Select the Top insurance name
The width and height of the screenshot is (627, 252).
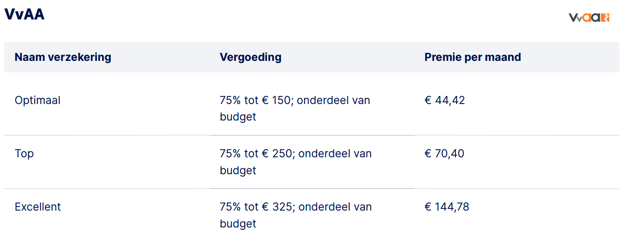click(x=24, y=153)
